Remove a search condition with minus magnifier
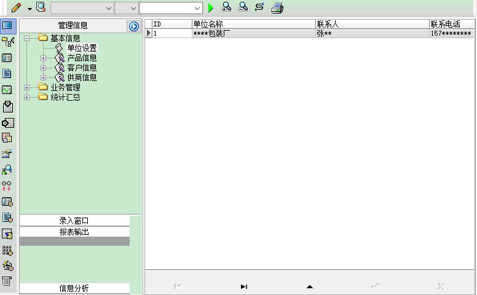The height and width of the screenshot is (295, 477). 243,7
